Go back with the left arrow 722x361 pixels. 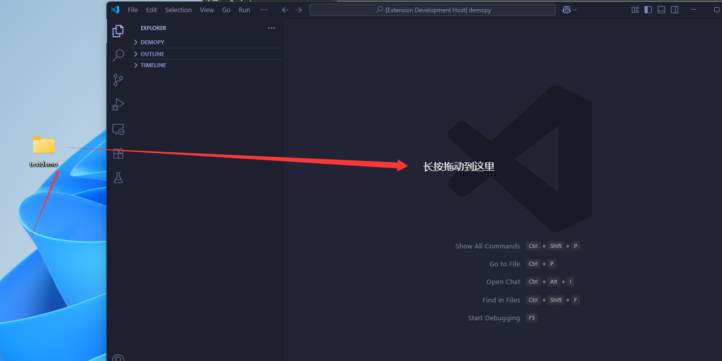click(x=285, y=10)
